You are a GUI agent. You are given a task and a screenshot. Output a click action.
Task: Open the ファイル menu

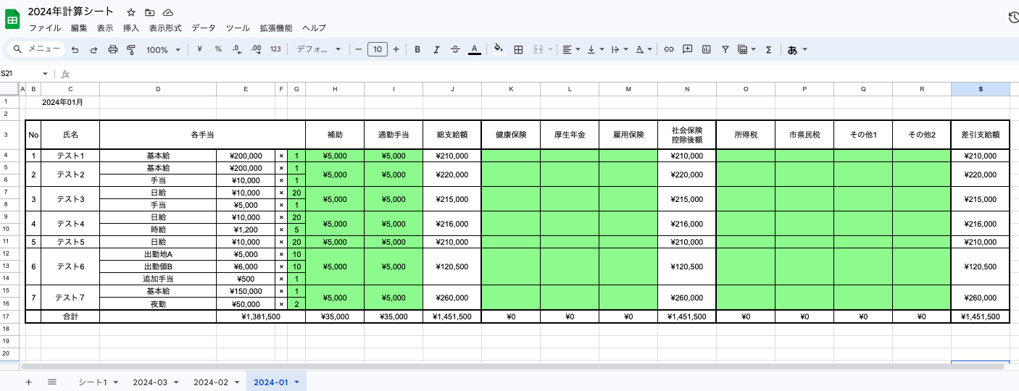(x=45, y=28)
